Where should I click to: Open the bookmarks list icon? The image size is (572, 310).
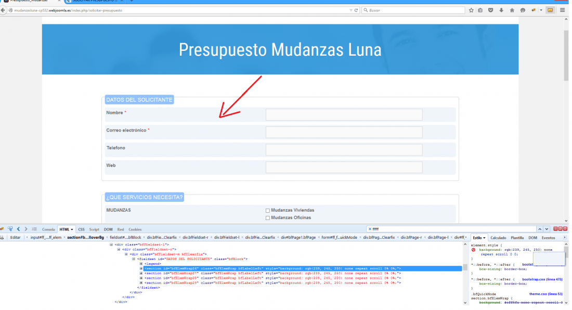click(x=480, y=10)
